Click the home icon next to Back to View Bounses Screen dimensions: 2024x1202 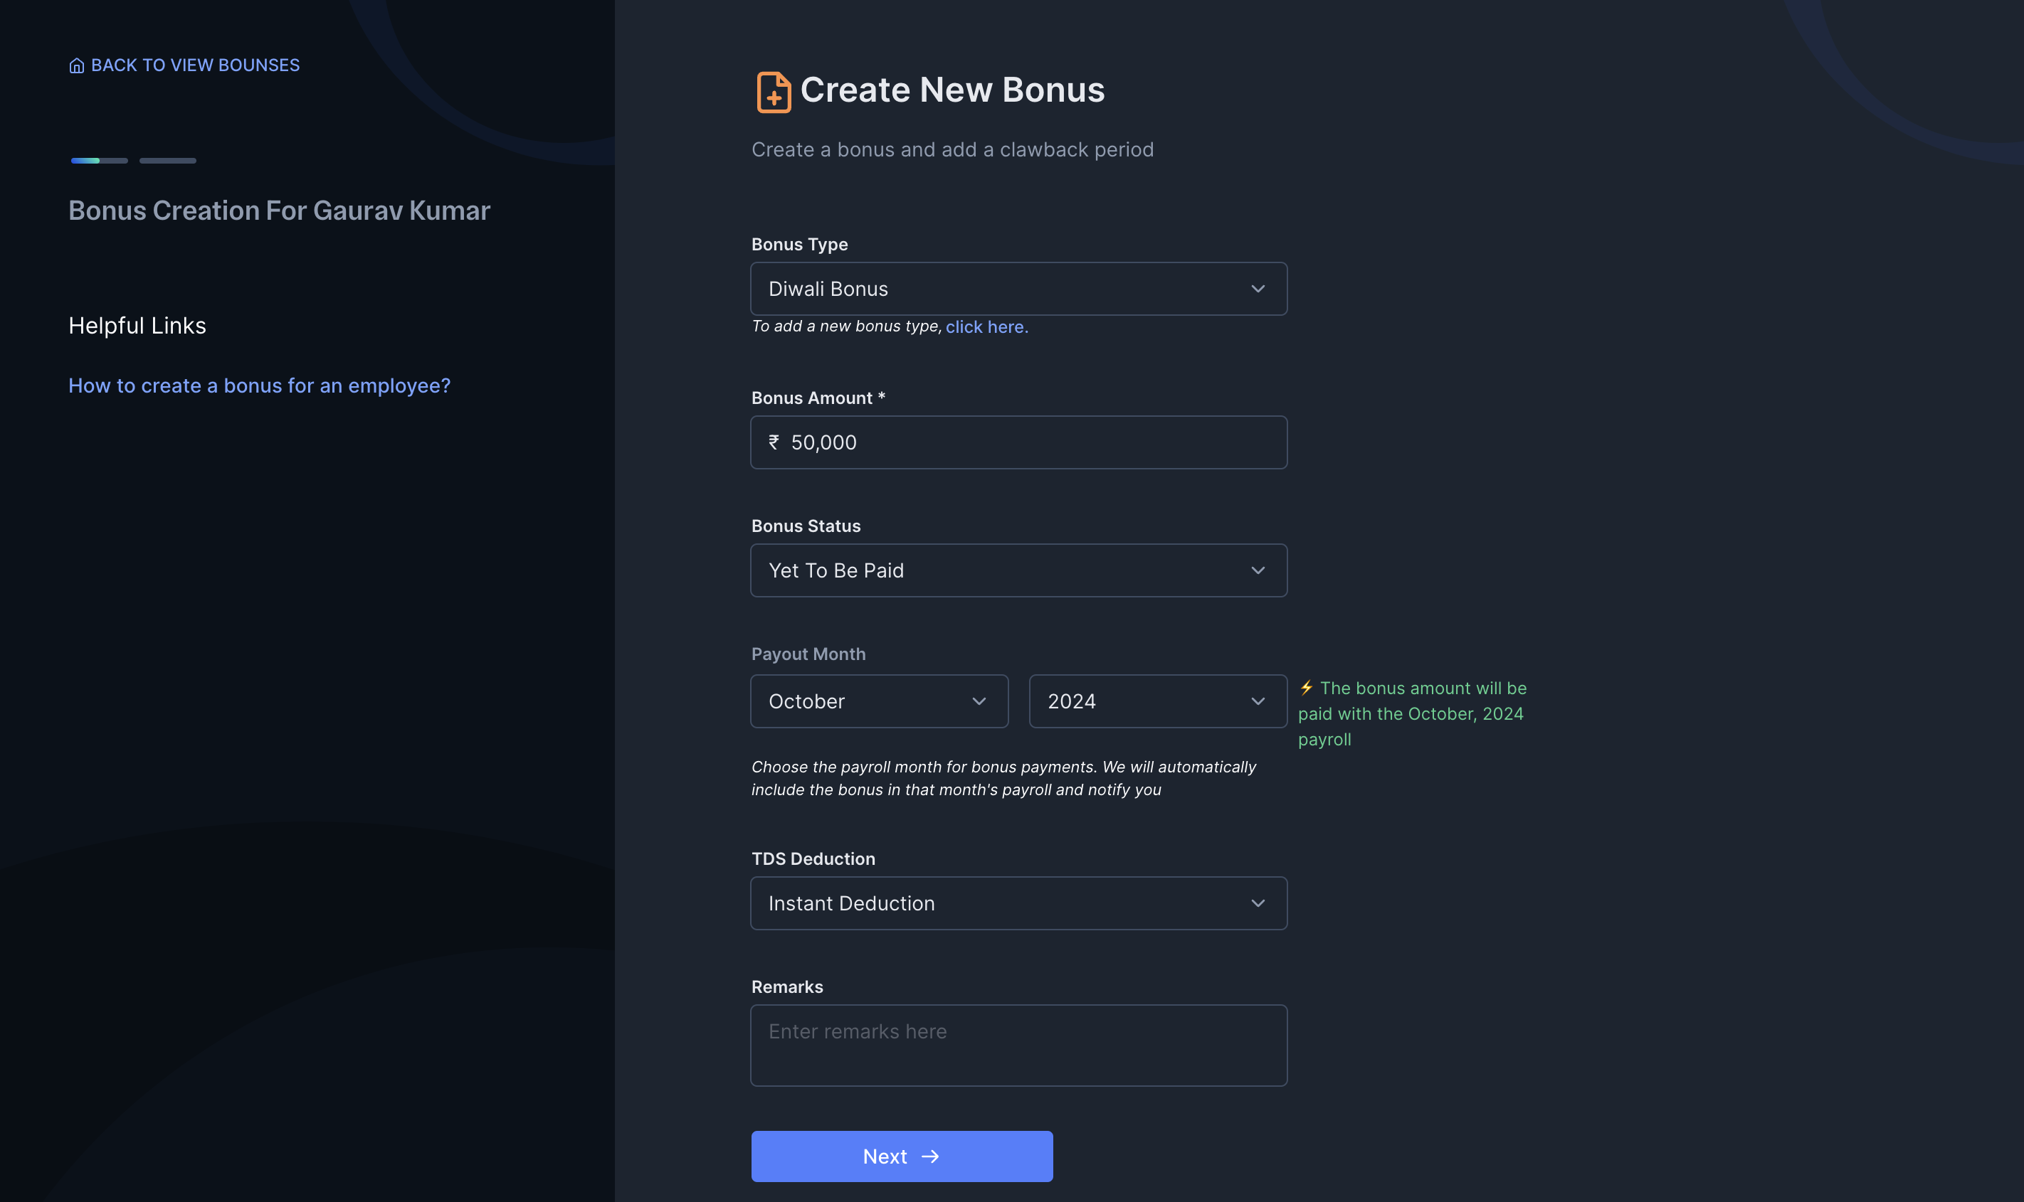tap(78, 65)
